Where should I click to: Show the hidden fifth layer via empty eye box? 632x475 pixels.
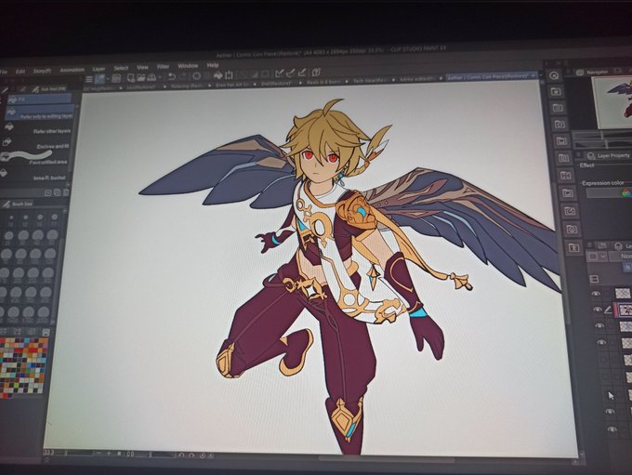tap(603, 359)
